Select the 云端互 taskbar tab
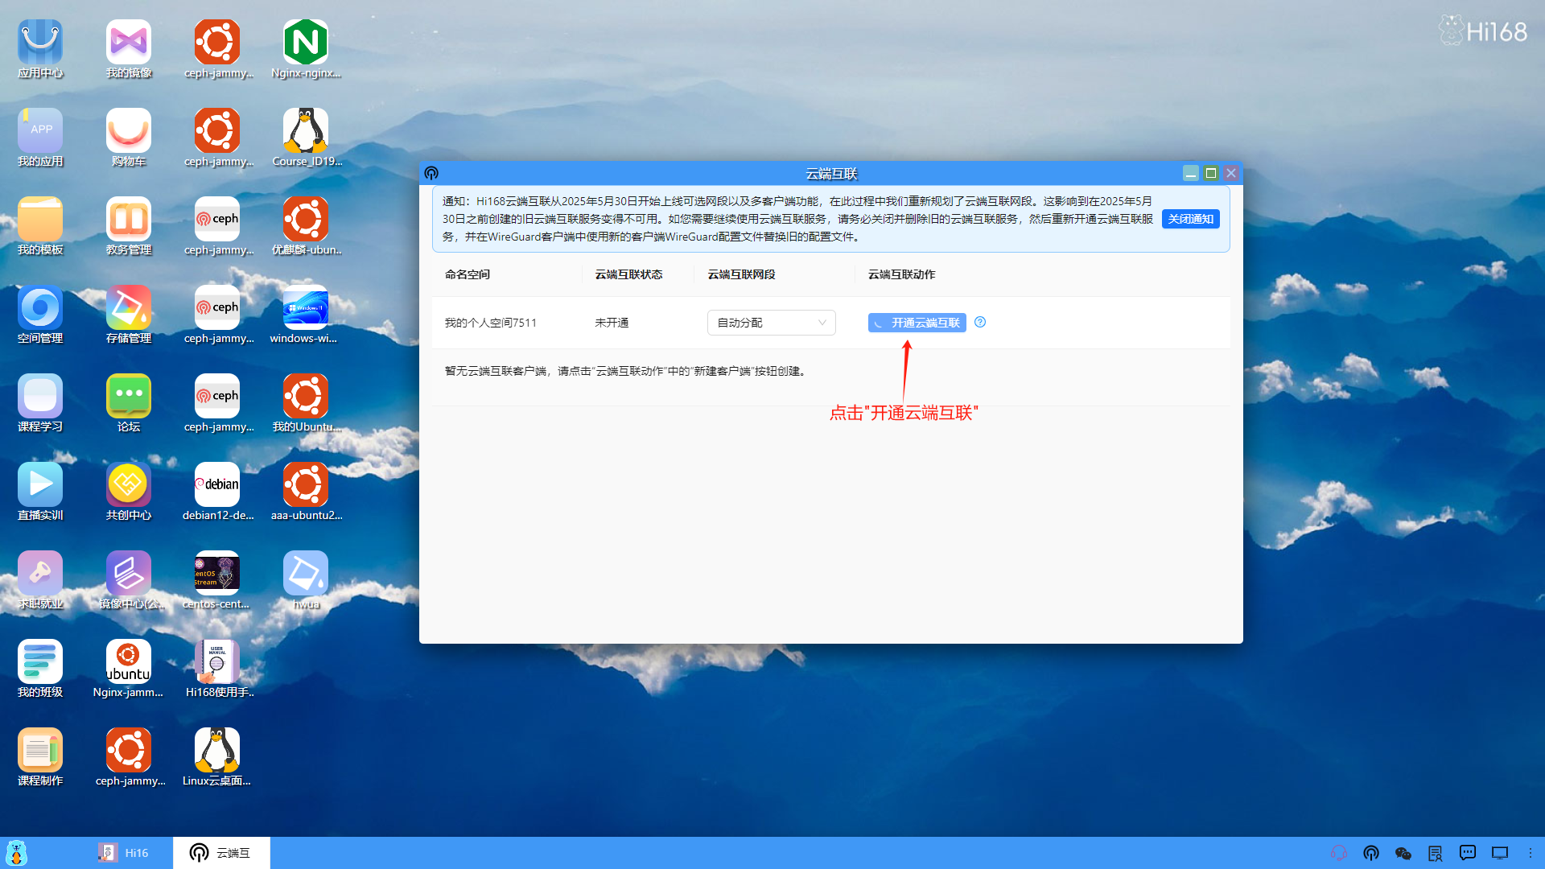The image size is (1545, 869). (222, 852)
